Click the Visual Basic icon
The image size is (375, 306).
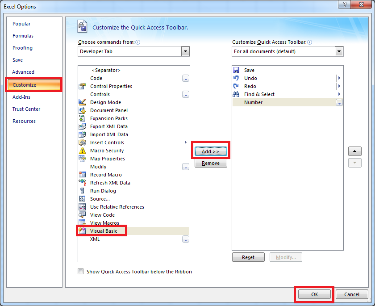[82, 231]
